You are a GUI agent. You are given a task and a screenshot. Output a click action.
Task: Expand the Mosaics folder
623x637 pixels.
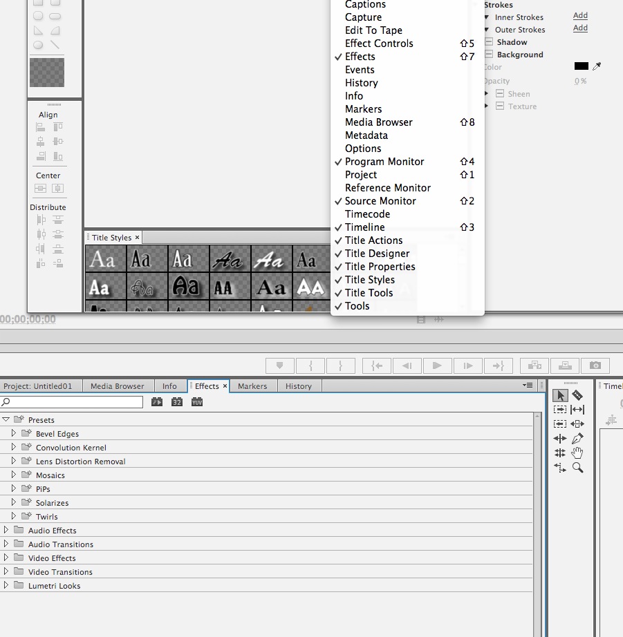13,475
